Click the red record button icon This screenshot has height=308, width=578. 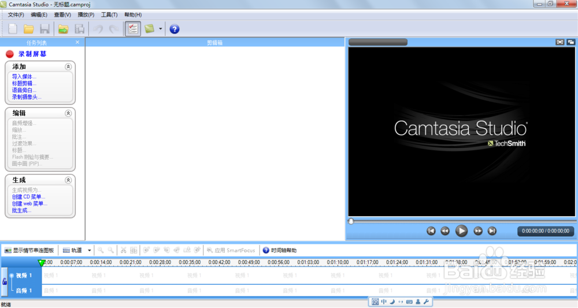click(x=10, y=54)
